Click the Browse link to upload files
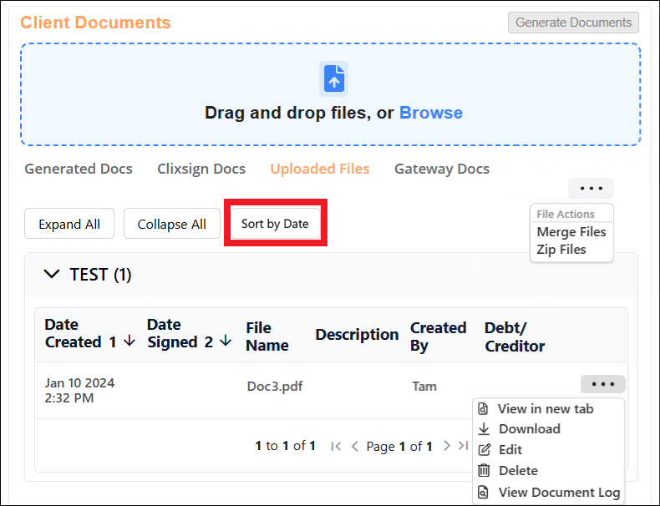The image size is (660, 506). 430,113
